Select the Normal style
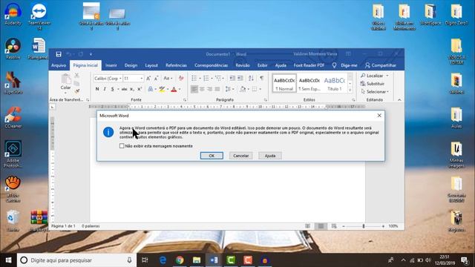This screenshot has height=267, width=475. (284, 83)
